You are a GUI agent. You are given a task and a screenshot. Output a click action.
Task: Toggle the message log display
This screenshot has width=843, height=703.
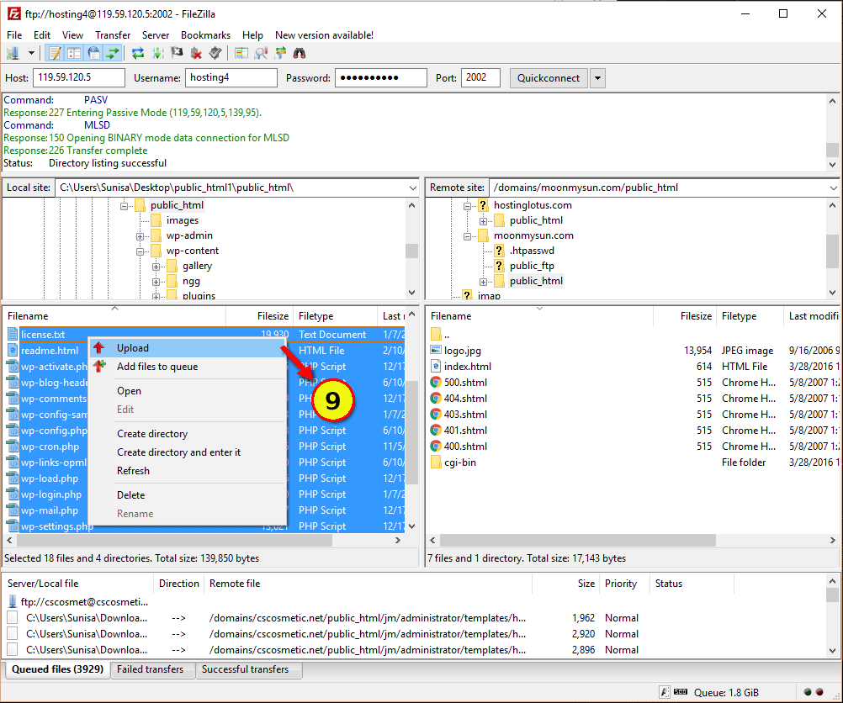(x=55, y=53)
